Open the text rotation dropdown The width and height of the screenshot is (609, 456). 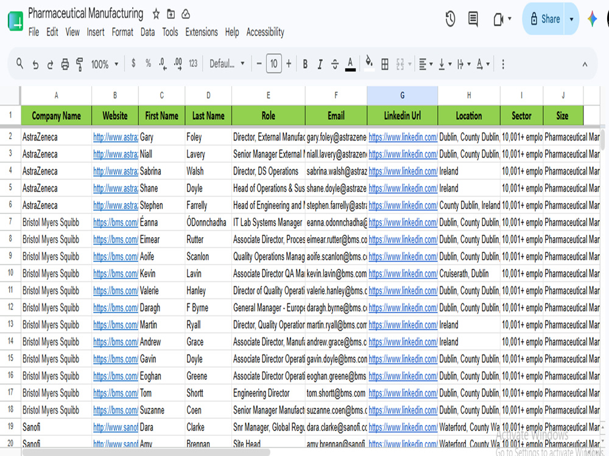click(483, 64)
